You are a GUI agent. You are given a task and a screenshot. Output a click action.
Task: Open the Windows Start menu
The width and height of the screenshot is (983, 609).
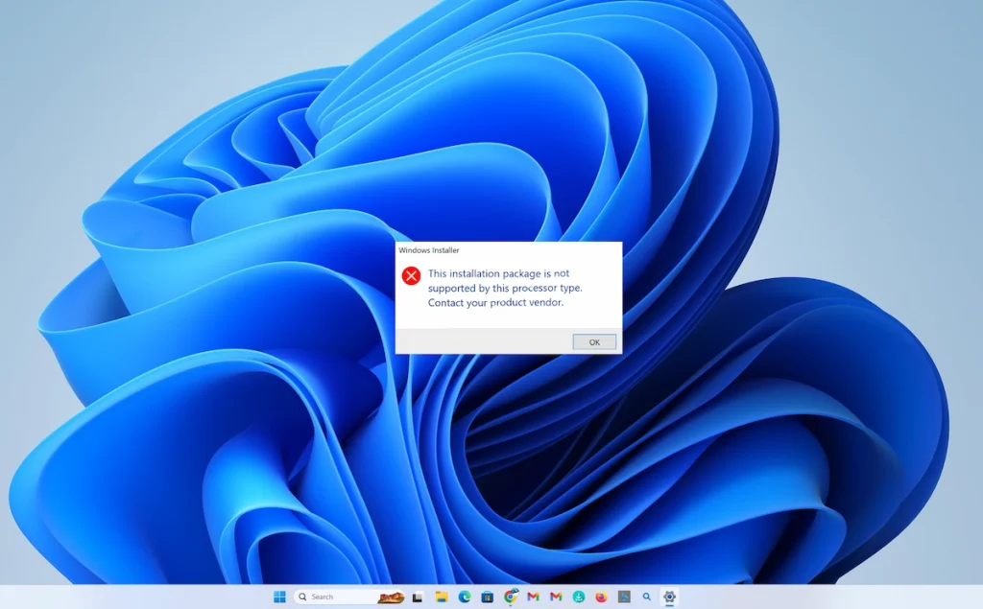(279, 597)
